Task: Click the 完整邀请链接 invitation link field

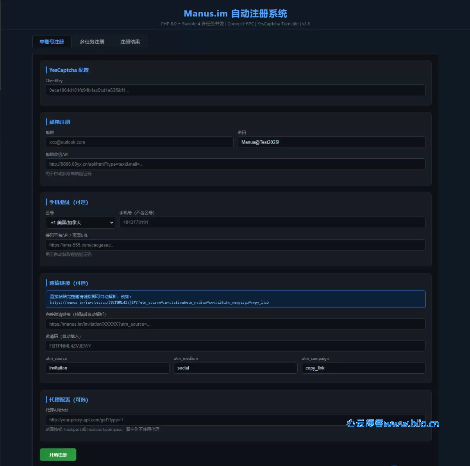Action: [235, 324]
